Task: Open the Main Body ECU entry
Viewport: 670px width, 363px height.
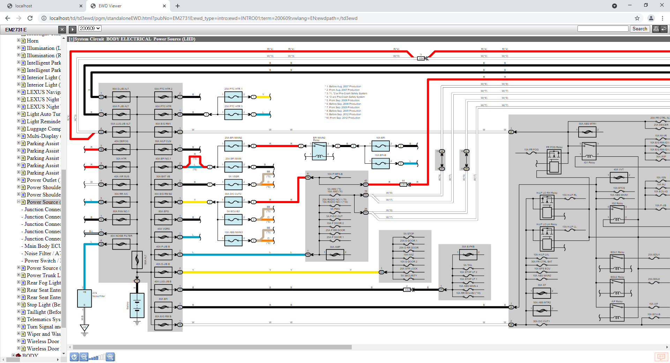Action: pos(43,246)
